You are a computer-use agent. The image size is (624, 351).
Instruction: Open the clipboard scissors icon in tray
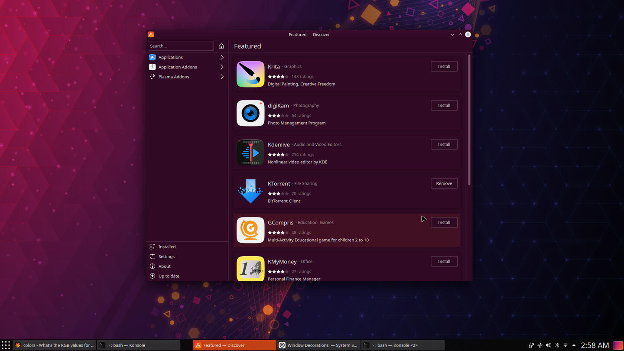point(539,345)
